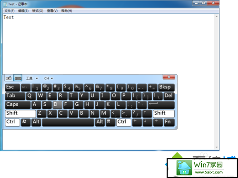The height and width of the screenshot is (178, 238).
Task: Click the keyboard panel resize grip
Action: [x=175, y=128]
